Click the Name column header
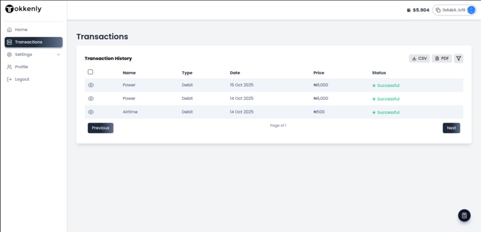This screenshot has width=481, height=232. (129, 73)
